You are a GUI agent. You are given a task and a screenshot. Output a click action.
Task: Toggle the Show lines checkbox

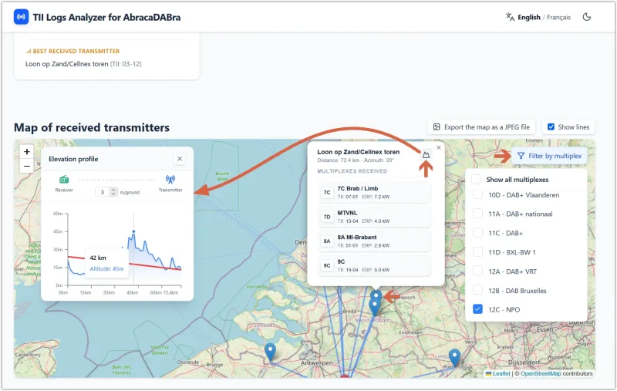pos(551,127)
